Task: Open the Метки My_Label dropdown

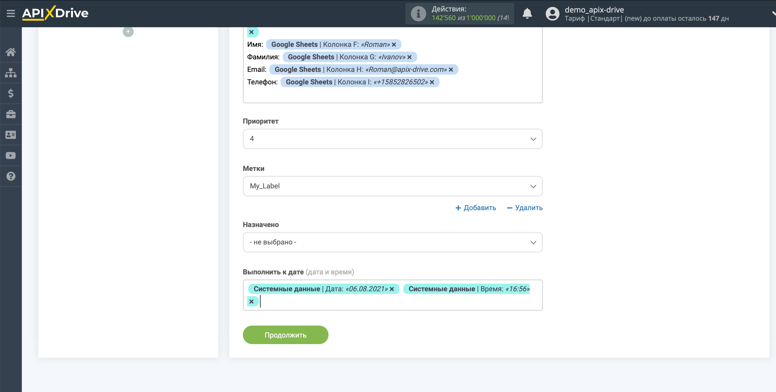Action: pos(393,186)
